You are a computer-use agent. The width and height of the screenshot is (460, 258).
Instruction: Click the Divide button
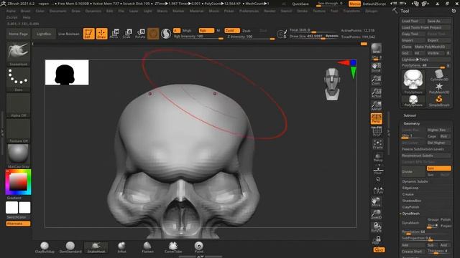pos(413,171)
